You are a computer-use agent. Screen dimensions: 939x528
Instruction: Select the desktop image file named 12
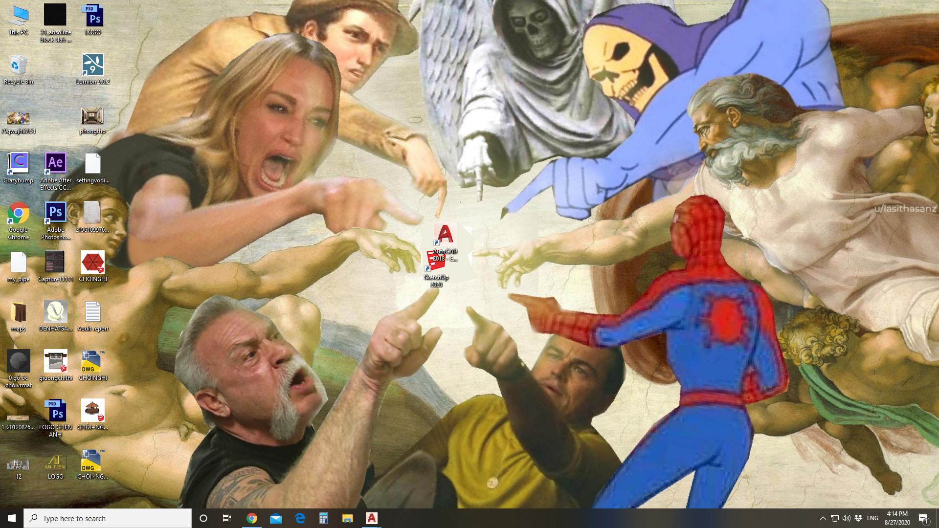19,468
